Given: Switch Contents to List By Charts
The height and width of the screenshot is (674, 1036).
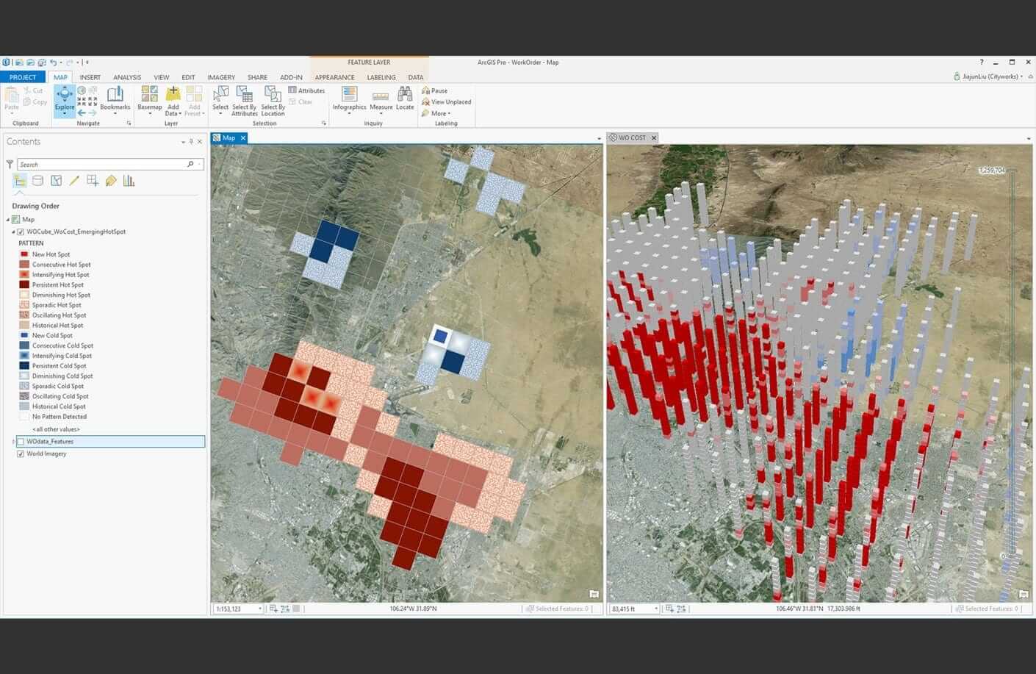Looking at the screenshot, I should tap(129, 181).
